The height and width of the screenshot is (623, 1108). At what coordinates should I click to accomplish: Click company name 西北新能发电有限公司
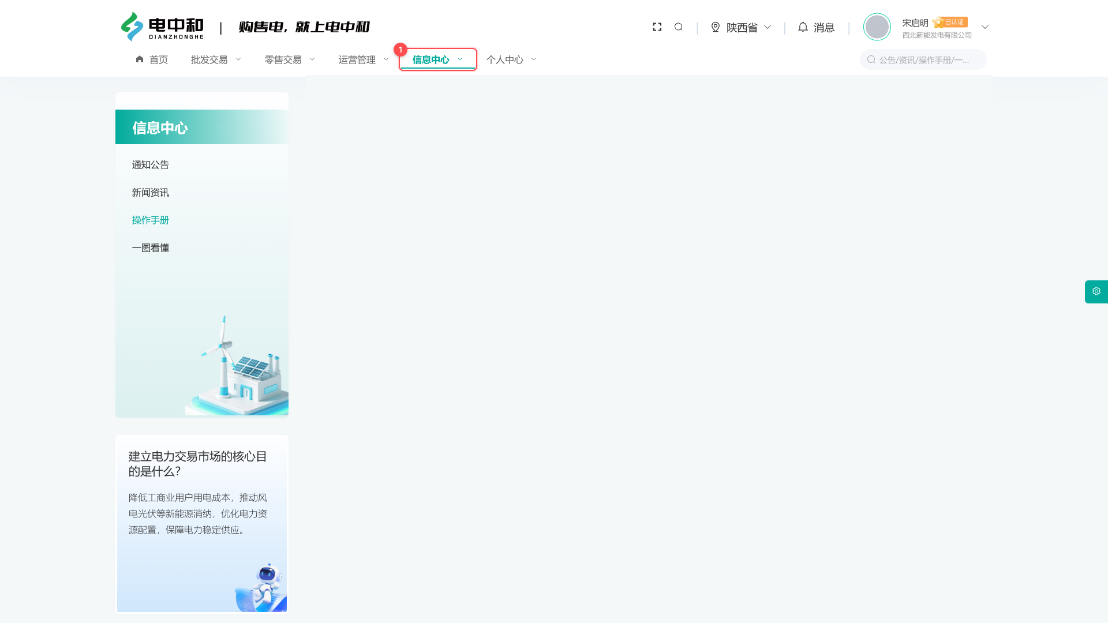point(937,35)
